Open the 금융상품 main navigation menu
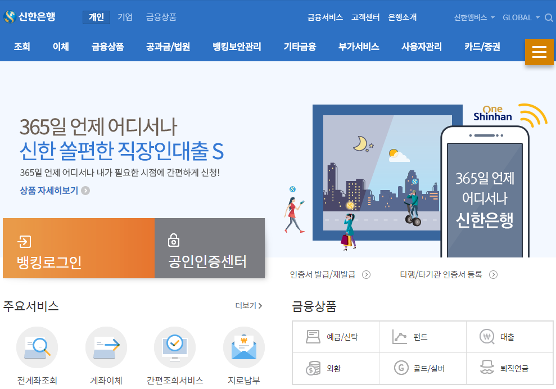 click(107, 47)
